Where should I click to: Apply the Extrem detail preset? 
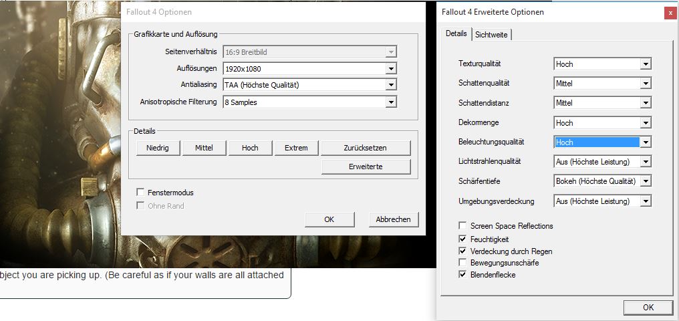tap(297, 148)
